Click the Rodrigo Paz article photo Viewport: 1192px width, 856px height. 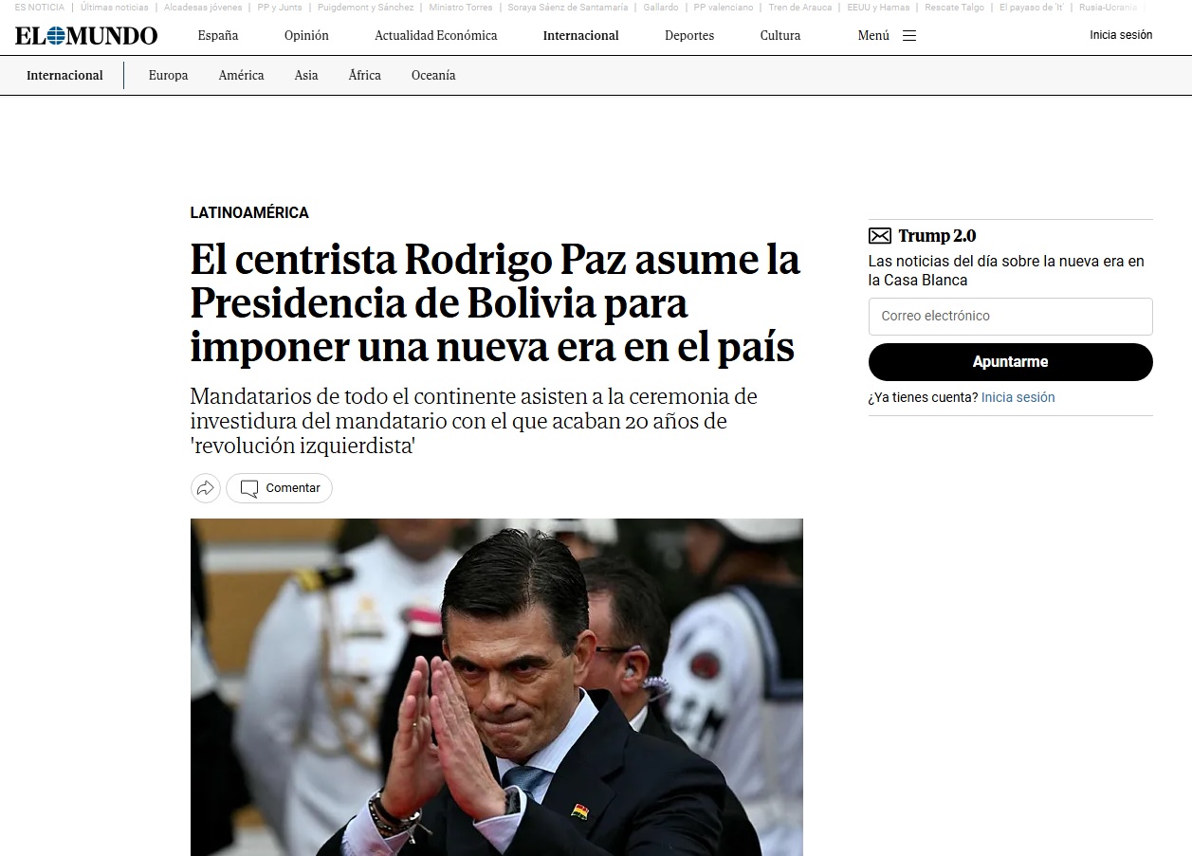pyautogui.click(x=497, y=687)
